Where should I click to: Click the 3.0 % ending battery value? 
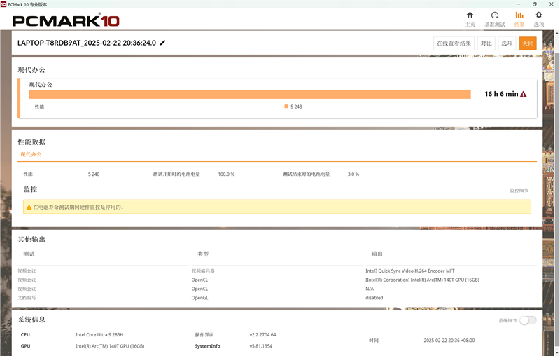pyautogui.click(x=353, y=174)
